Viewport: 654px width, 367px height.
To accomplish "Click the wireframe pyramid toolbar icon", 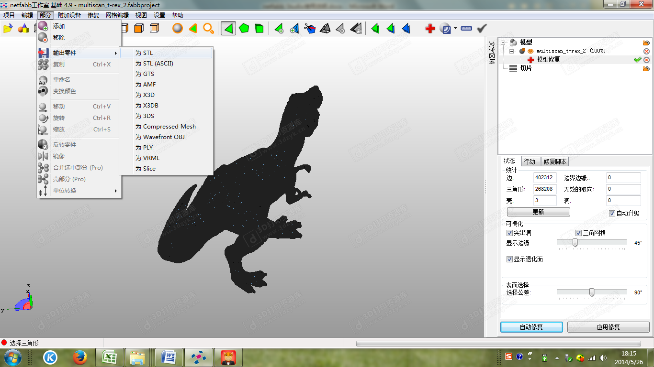I will coord(325,28).
